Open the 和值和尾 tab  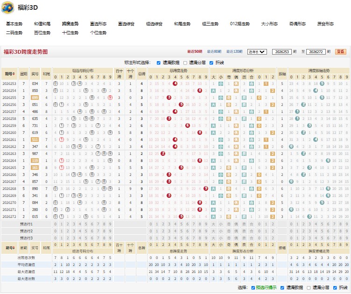[x=42, y=24]
